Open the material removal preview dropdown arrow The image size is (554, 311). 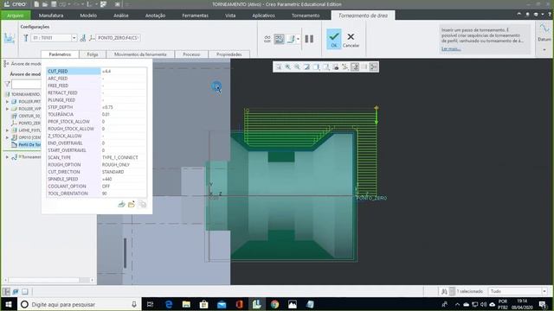[298, 39]
